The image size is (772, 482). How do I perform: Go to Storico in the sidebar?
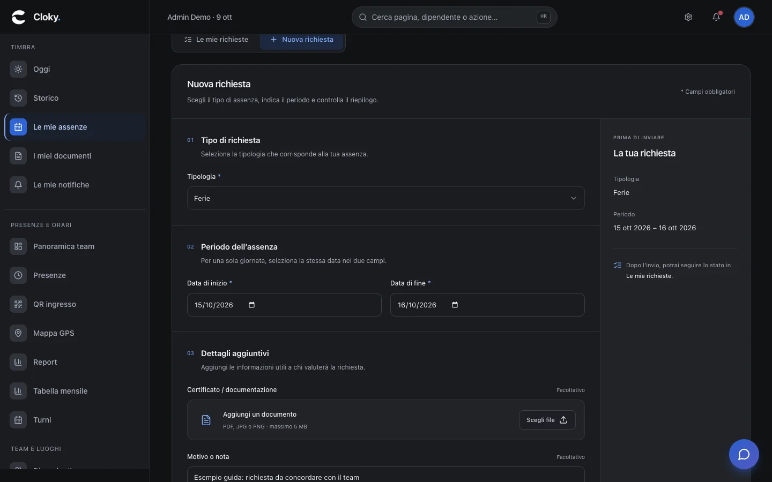tap(75, 98)
